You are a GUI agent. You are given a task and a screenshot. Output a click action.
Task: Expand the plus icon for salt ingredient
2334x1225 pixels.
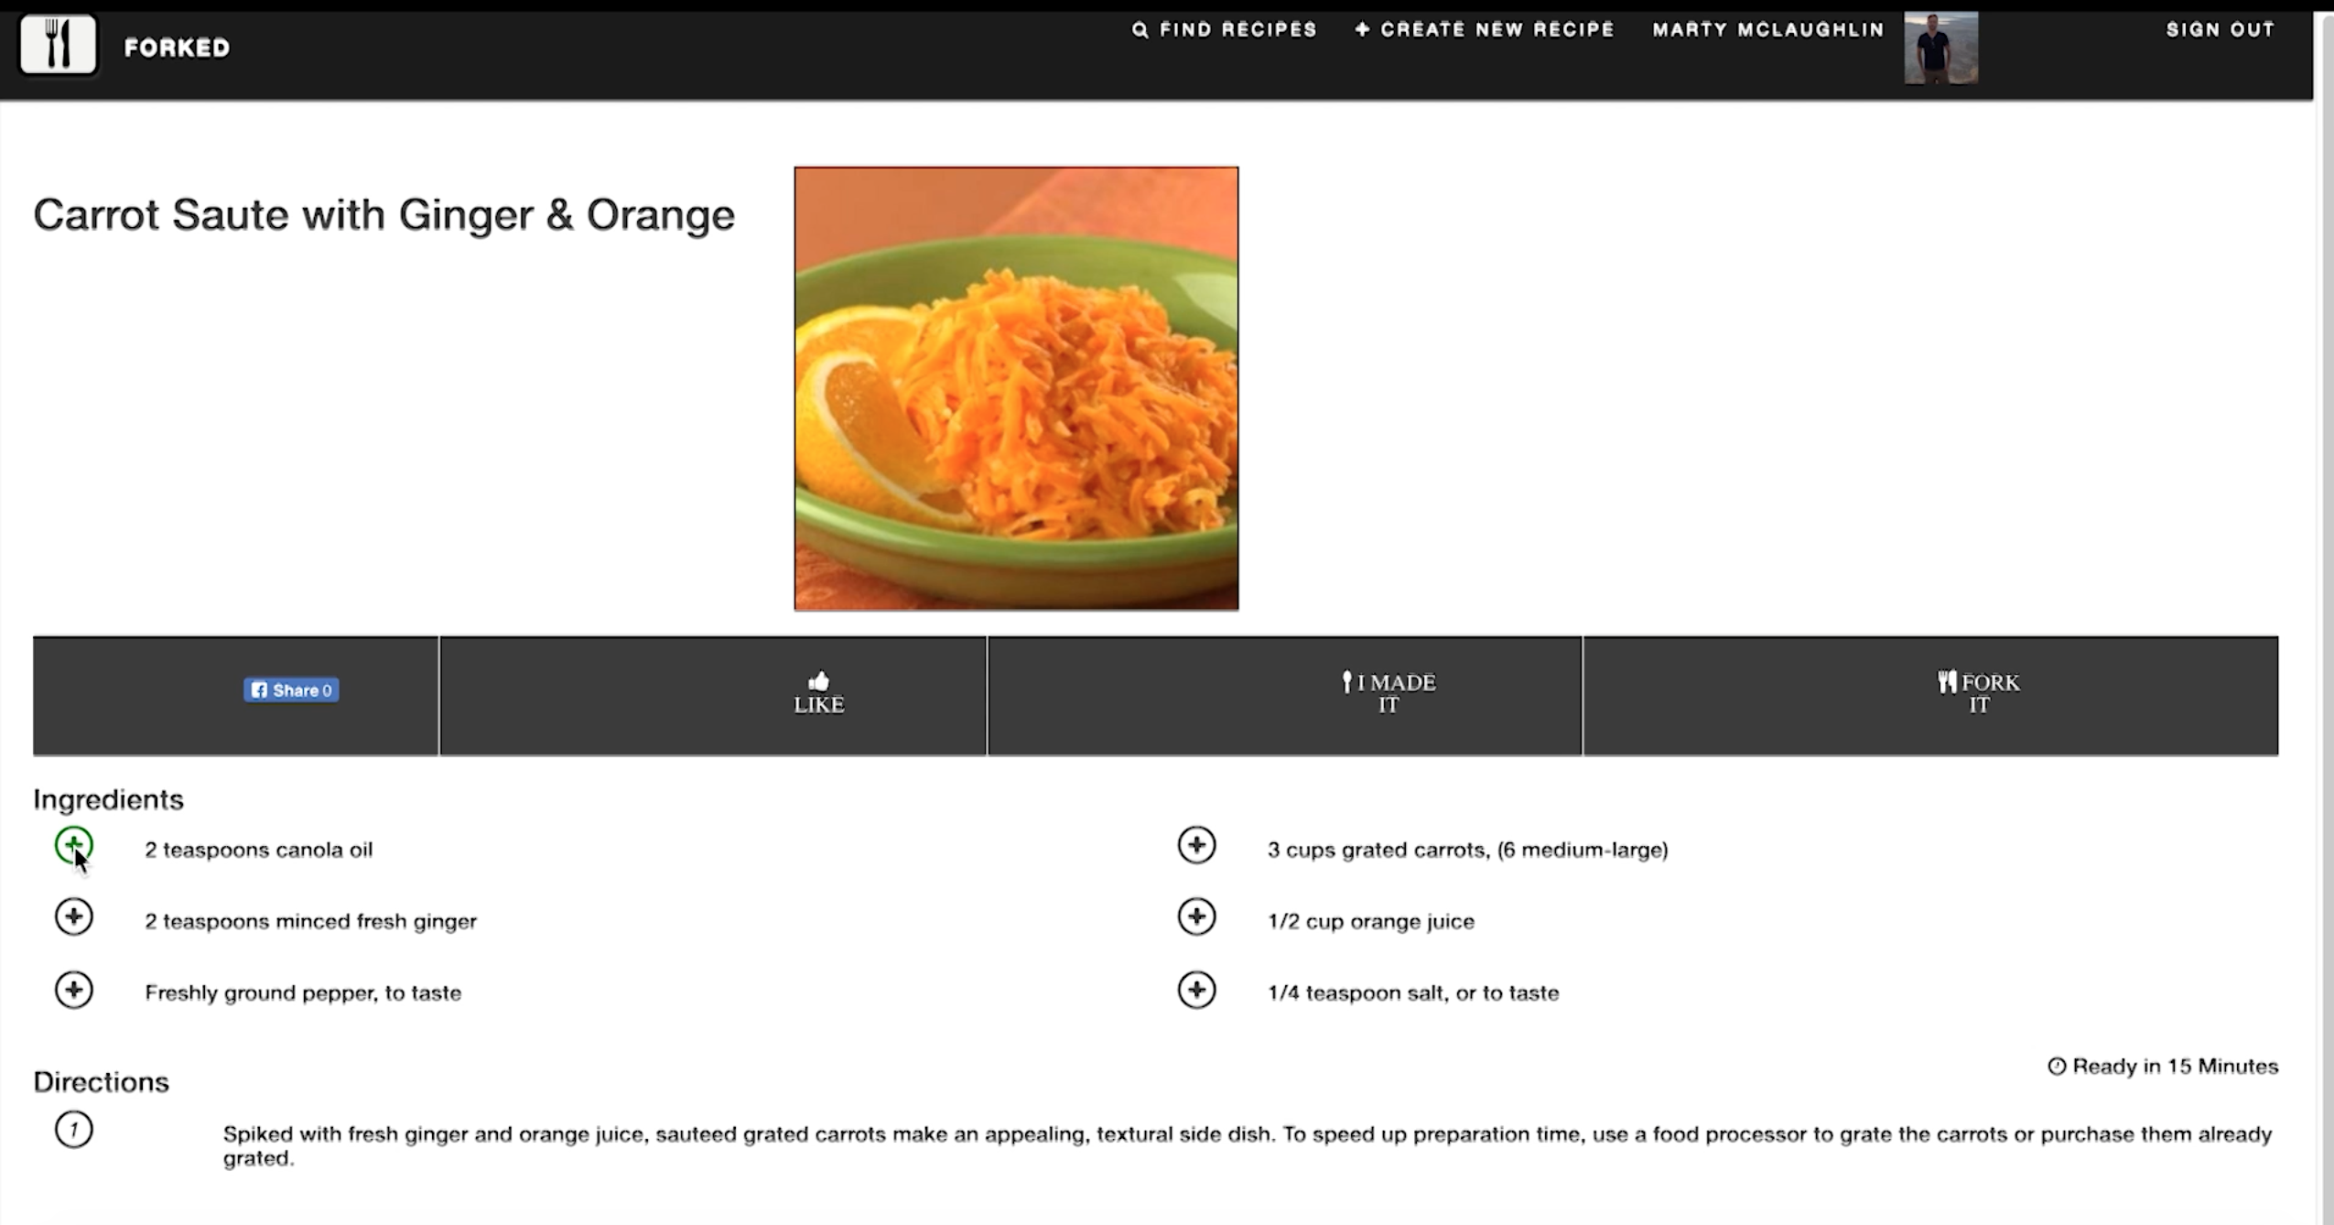tap(1196, 989)
